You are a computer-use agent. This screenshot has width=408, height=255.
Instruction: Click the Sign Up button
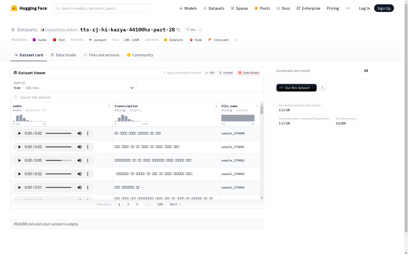384,8
